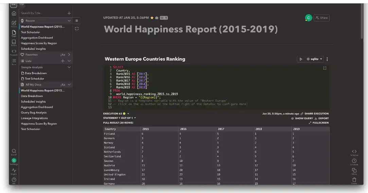Collapse the Sample Analysis list
Image resolution: width=368 pixels, height=193 pixels.
(x=69, y=67)
